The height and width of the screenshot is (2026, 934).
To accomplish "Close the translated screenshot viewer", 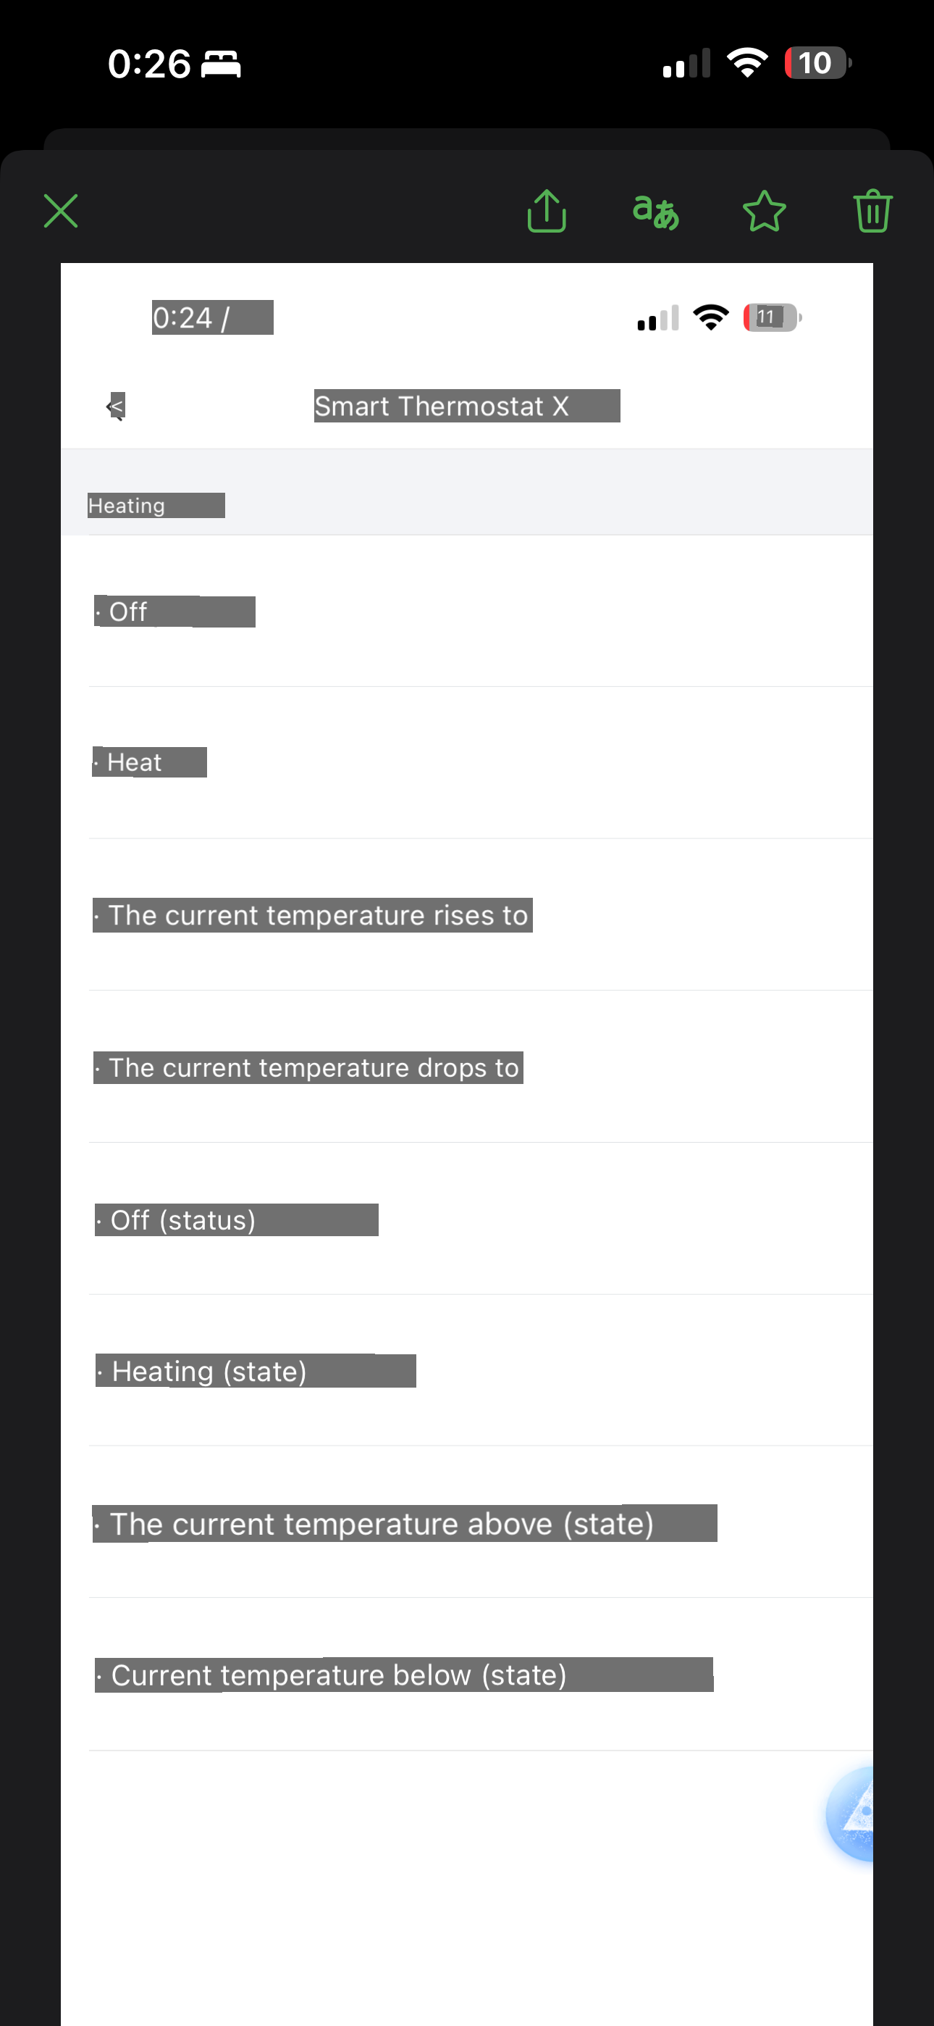I will [x=61, y=211].
